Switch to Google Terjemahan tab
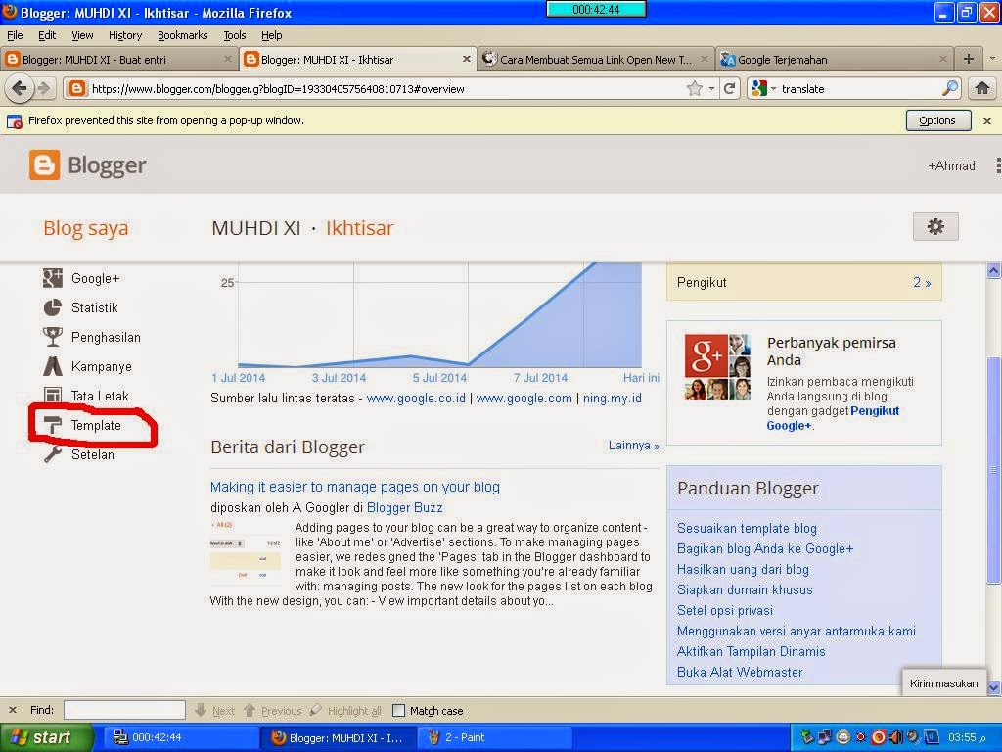 point(835,59)
